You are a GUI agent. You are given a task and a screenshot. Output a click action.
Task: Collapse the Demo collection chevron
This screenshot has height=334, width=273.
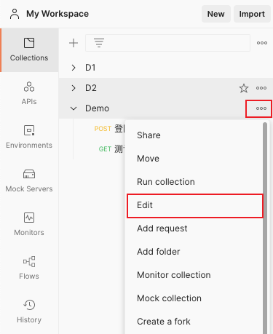[x=74, y=108]
